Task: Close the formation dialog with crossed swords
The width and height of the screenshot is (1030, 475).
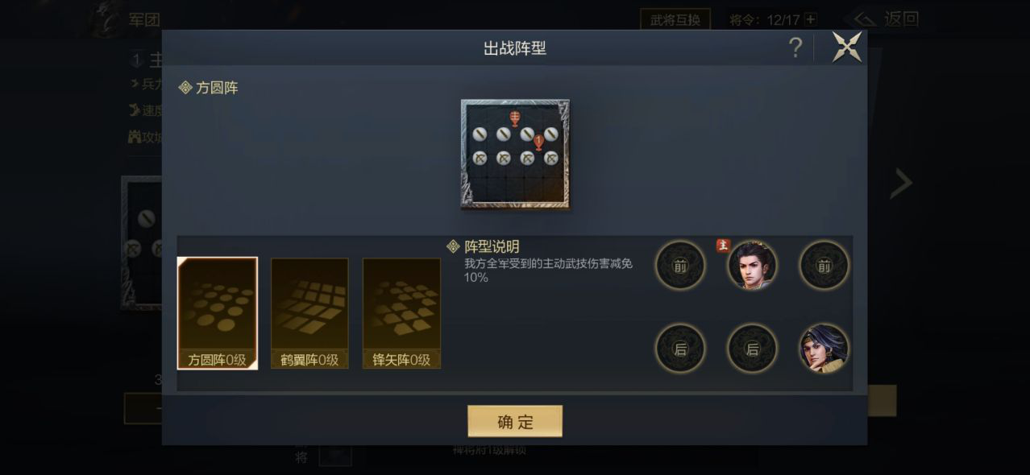Action: coord(847,47)
